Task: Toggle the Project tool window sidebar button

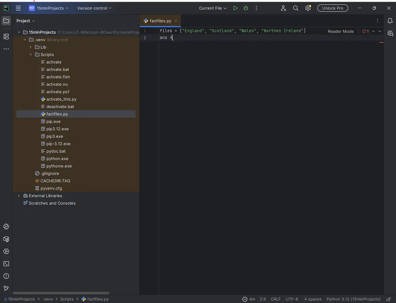Action: (6, 21)
